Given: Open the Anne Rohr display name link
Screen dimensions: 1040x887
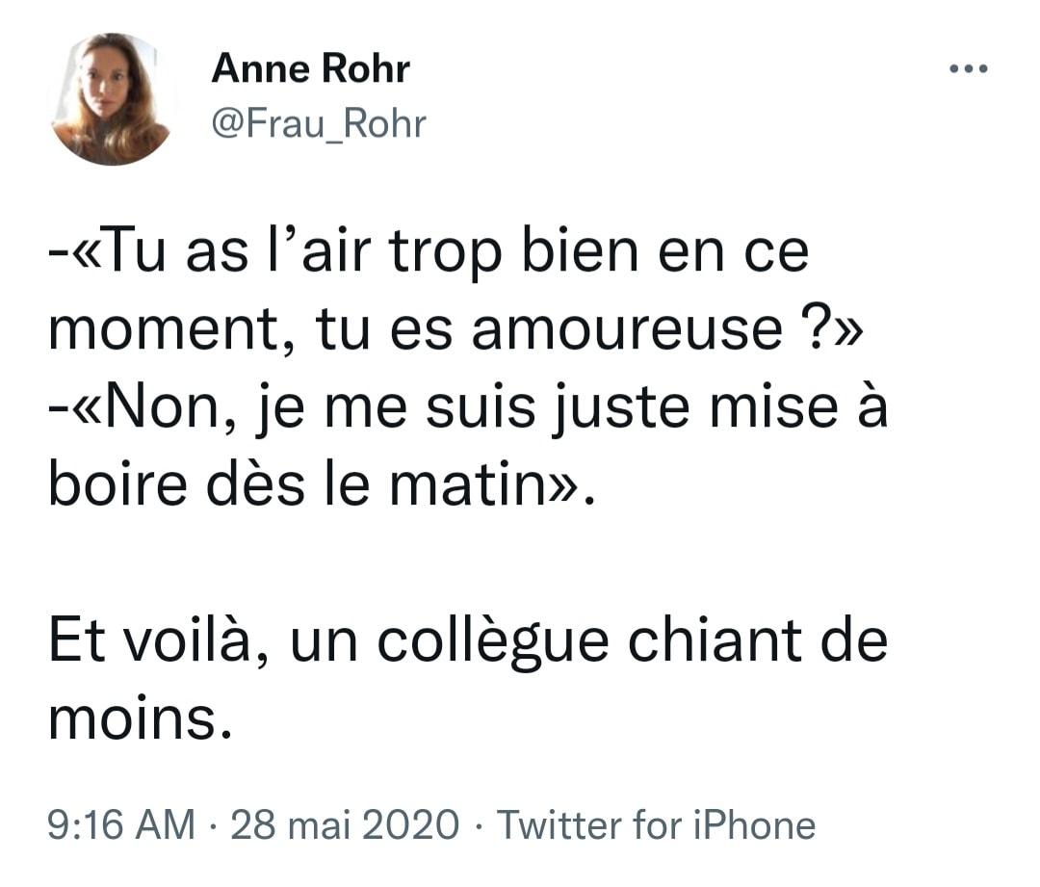Looking at the screenshot, I should (310, 69).
